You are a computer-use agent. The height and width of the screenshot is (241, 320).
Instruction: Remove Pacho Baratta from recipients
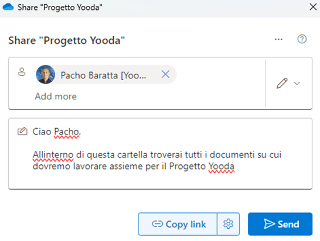(165, 74)
